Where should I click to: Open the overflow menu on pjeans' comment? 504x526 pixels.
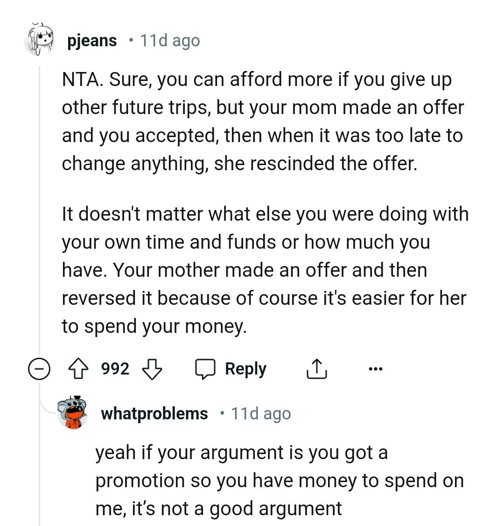click(x=376, y=369)
